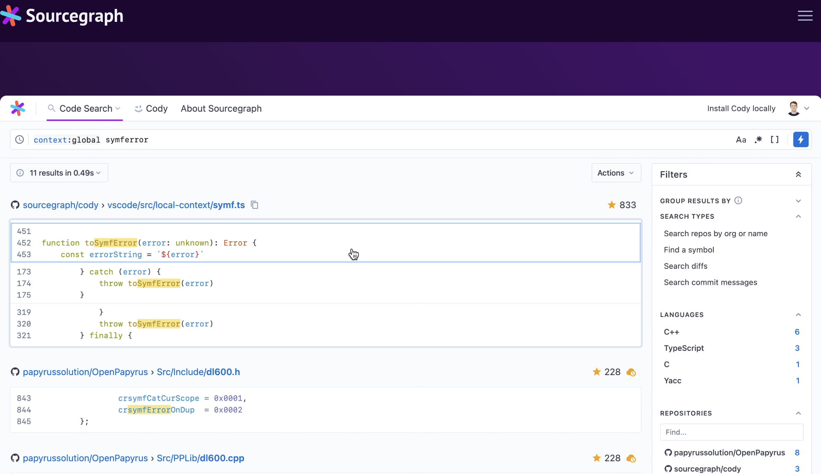The width and height of the screenshot is (821, 474).
Task: Open About Sourcegraph
Action: click(x=221, y=108)
